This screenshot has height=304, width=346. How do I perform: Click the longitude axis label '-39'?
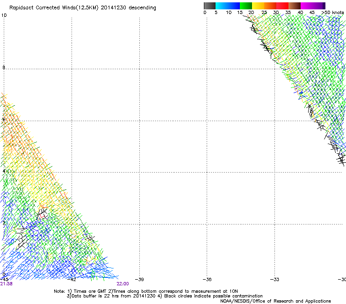point(139,279)
